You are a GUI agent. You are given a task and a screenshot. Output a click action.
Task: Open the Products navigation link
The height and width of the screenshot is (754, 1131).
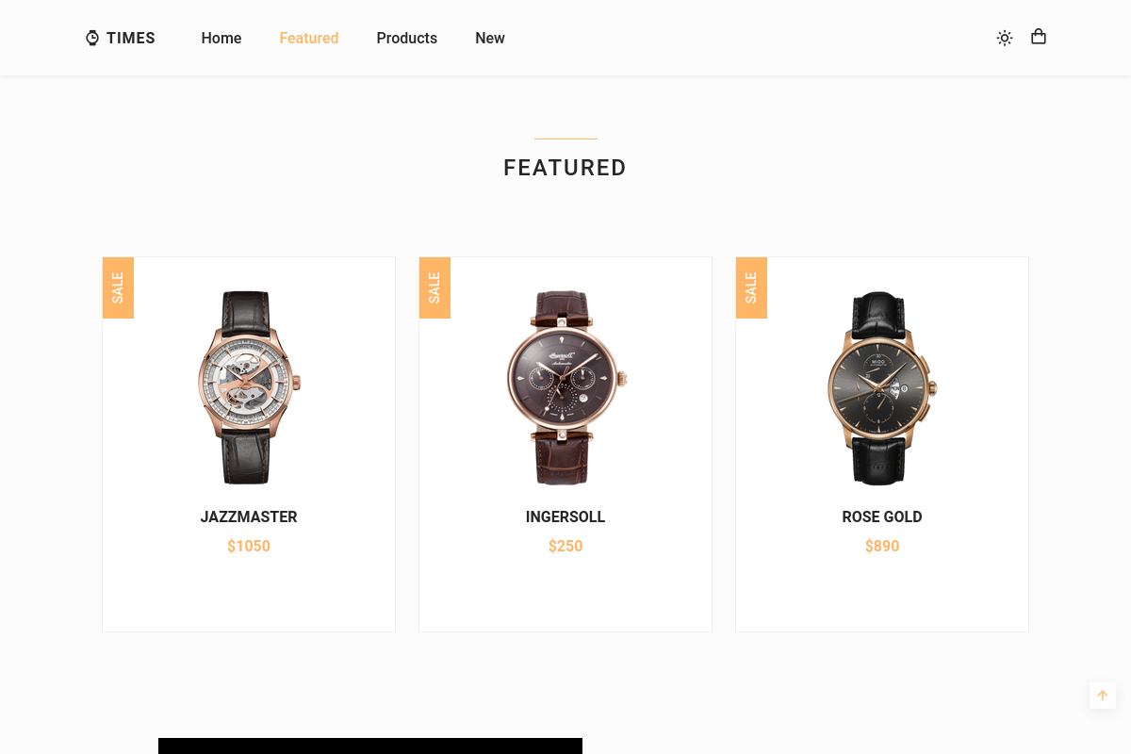pos(407,38)
